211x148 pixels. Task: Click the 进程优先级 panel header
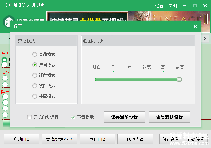tap(138, 41)
